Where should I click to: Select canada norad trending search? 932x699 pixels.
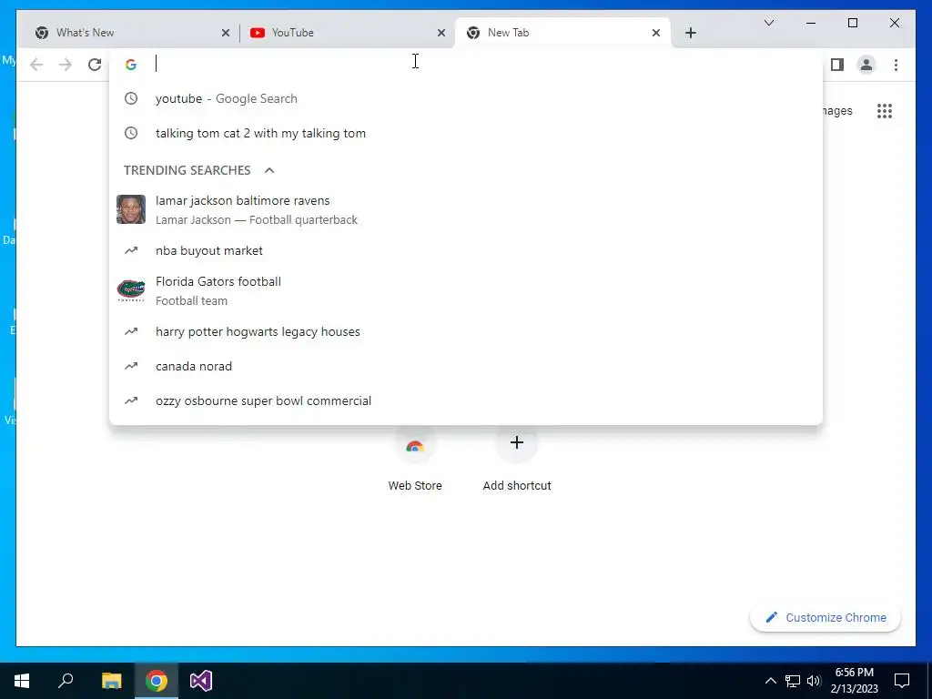(x=466, y=366)
